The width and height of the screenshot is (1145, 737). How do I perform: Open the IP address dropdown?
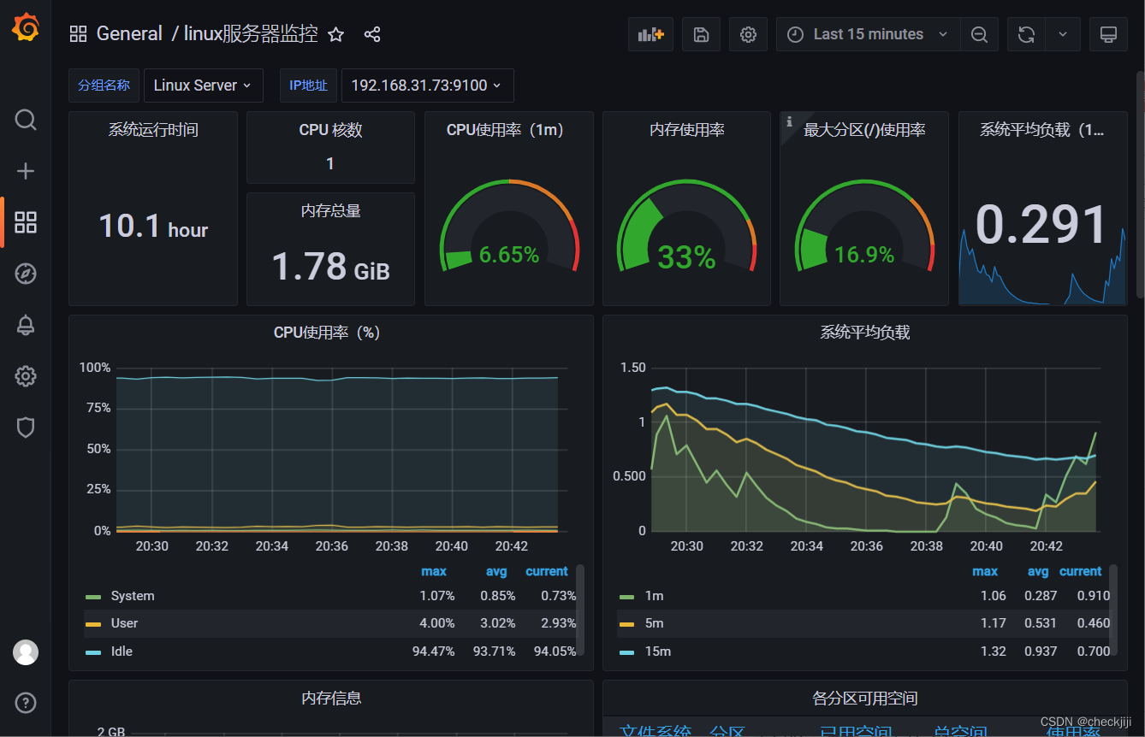point(426,85)
